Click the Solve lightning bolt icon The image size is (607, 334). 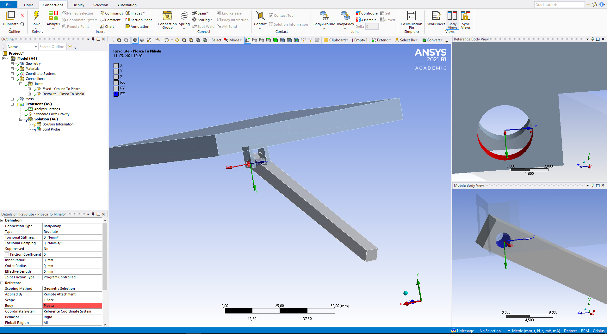(x=36, y=16)
